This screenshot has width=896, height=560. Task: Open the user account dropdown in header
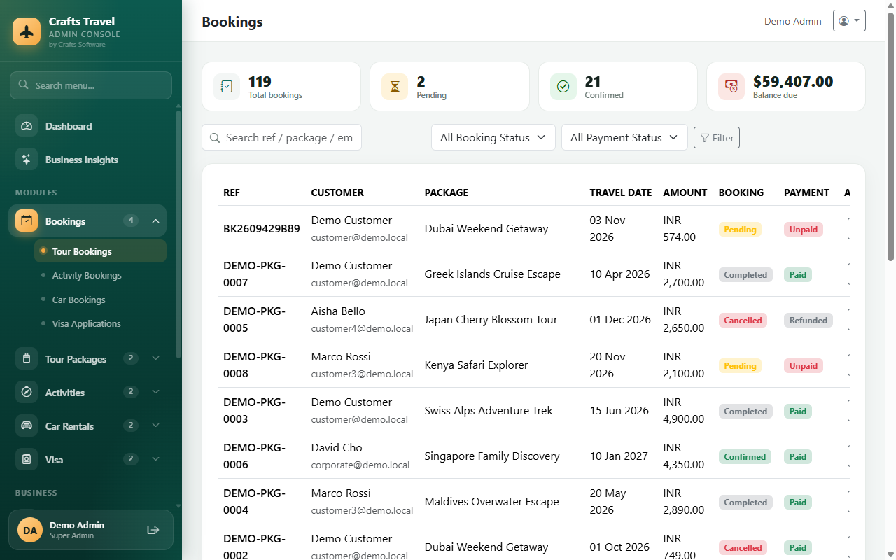tap(849, 21)
